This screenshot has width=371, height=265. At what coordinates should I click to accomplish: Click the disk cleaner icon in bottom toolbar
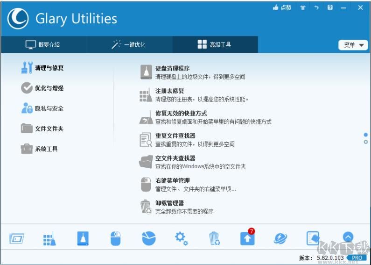click(83, 238)
